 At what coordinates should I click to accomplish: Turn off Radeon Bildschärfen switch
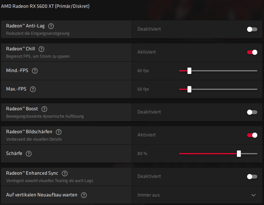(252, 135)
